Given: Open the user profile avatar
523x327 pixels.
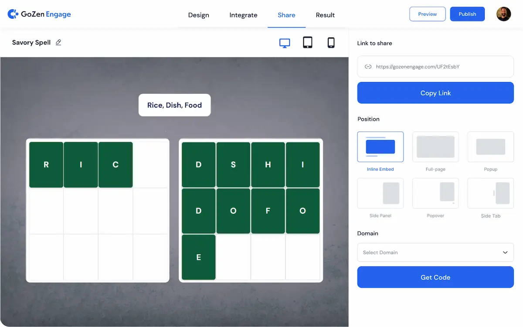Looking at the screenshot, I should click(503, 14).
